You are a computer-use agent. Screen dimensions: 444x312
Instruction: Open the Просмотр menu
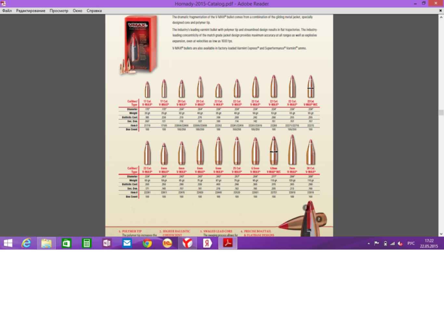(59, 11)
